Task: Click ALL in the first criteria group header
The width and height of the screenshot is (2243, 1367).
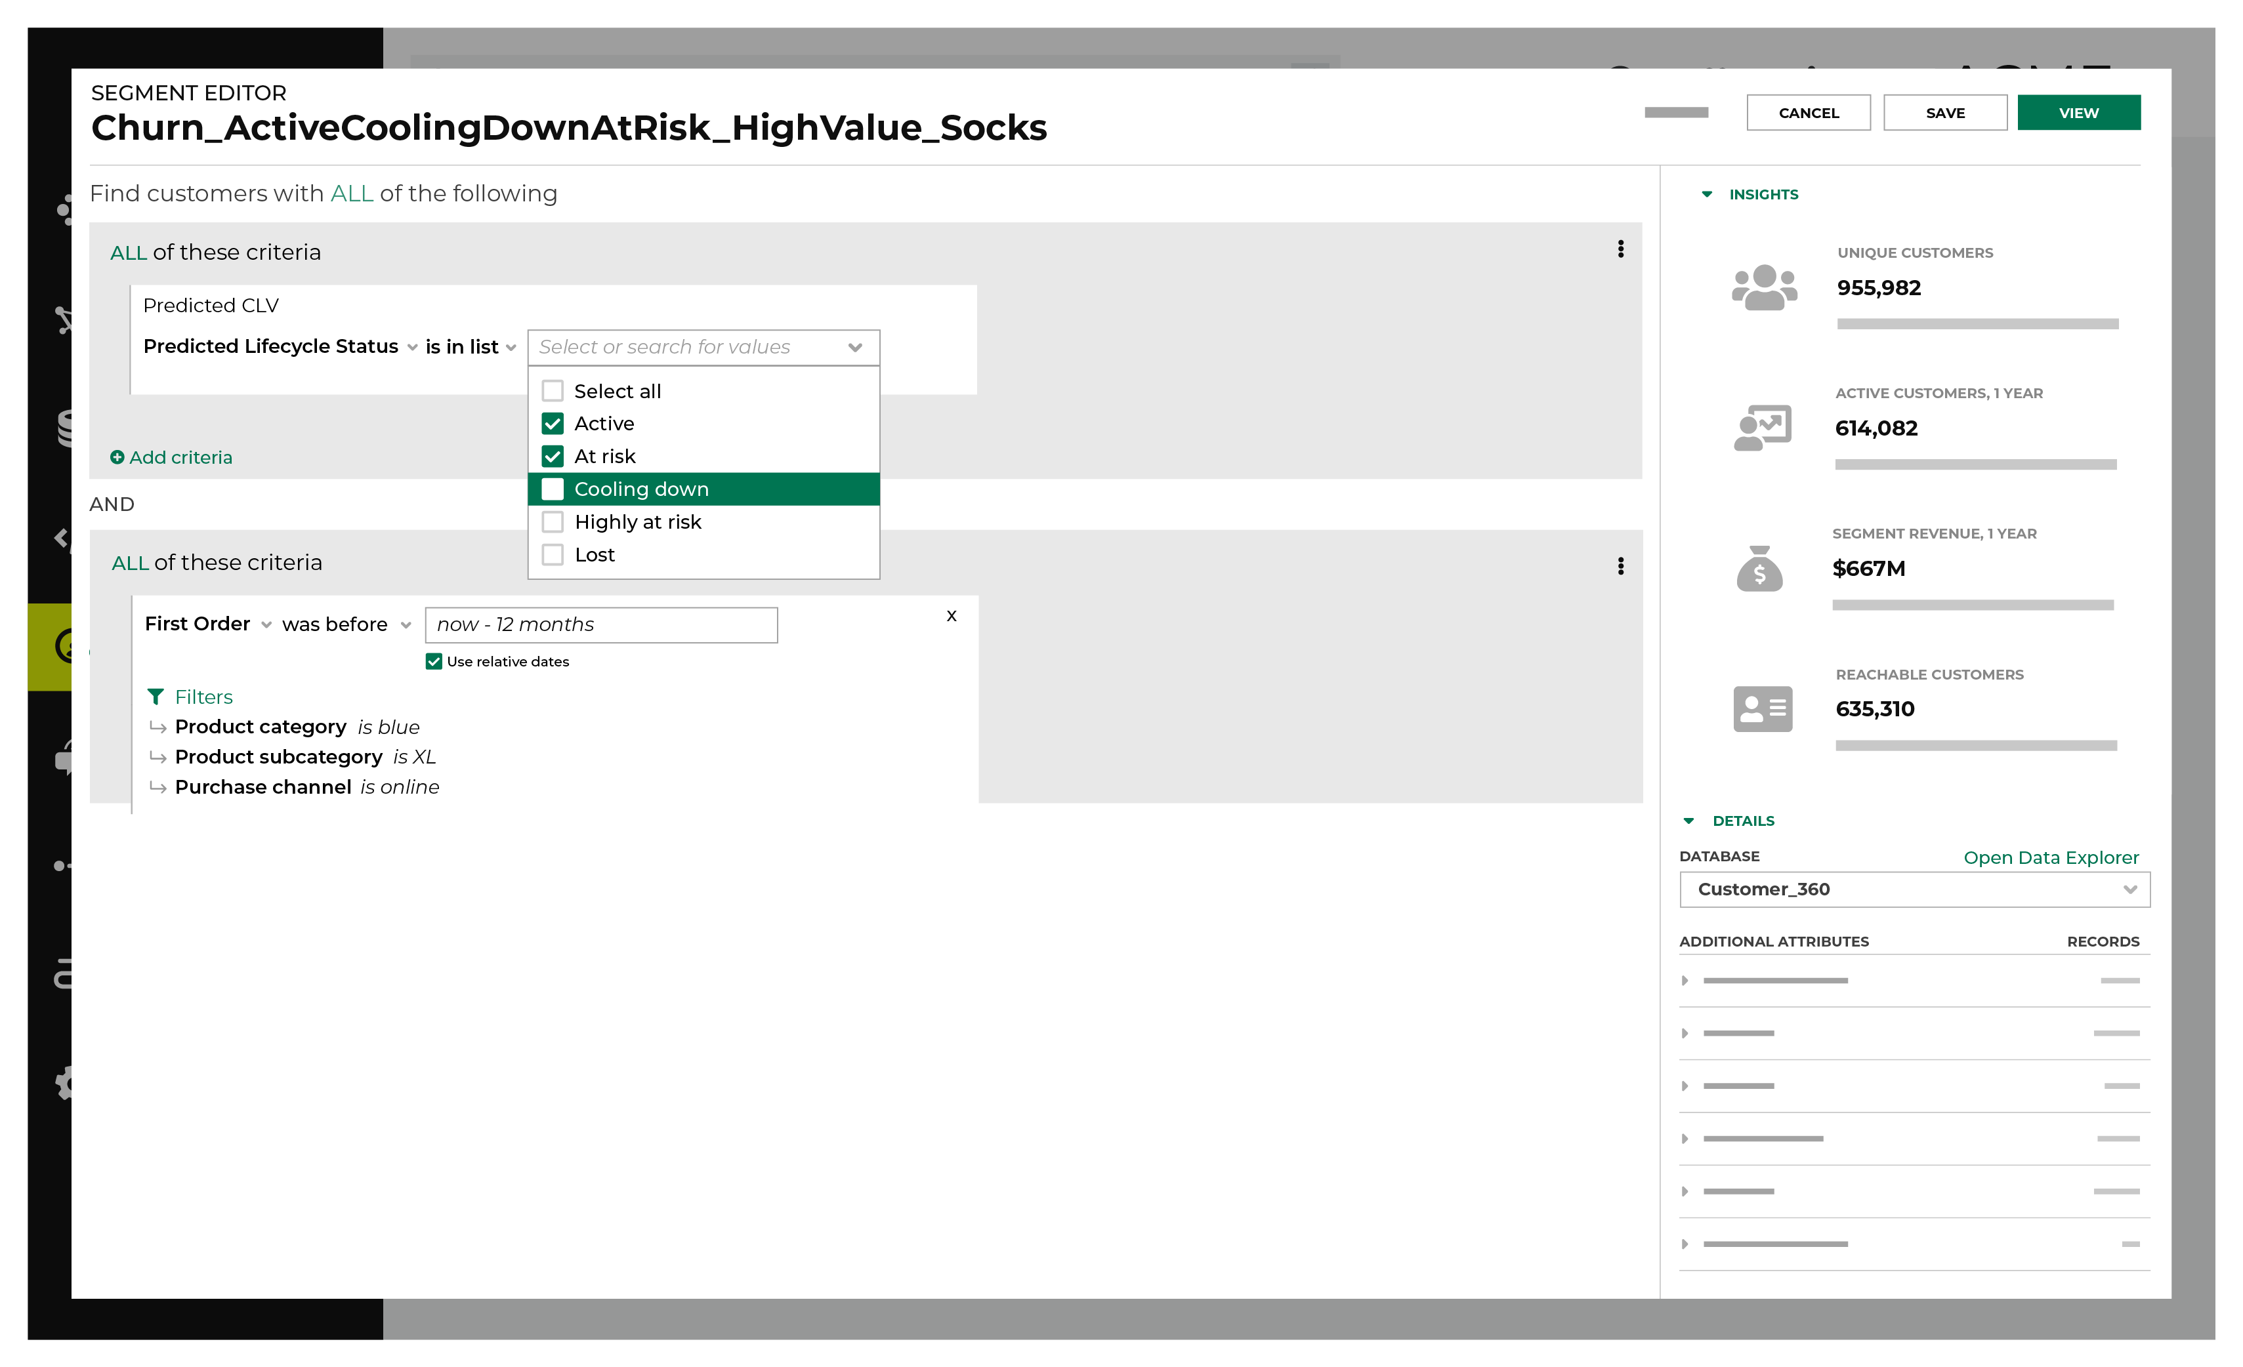Action: tap(129, 252)
